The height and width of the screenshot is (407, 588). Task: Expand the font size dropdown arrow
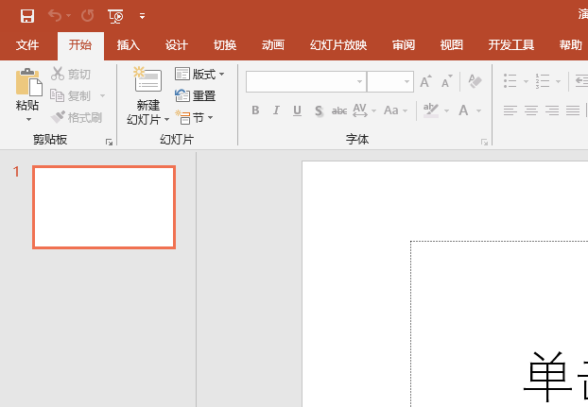pos(406,81)
